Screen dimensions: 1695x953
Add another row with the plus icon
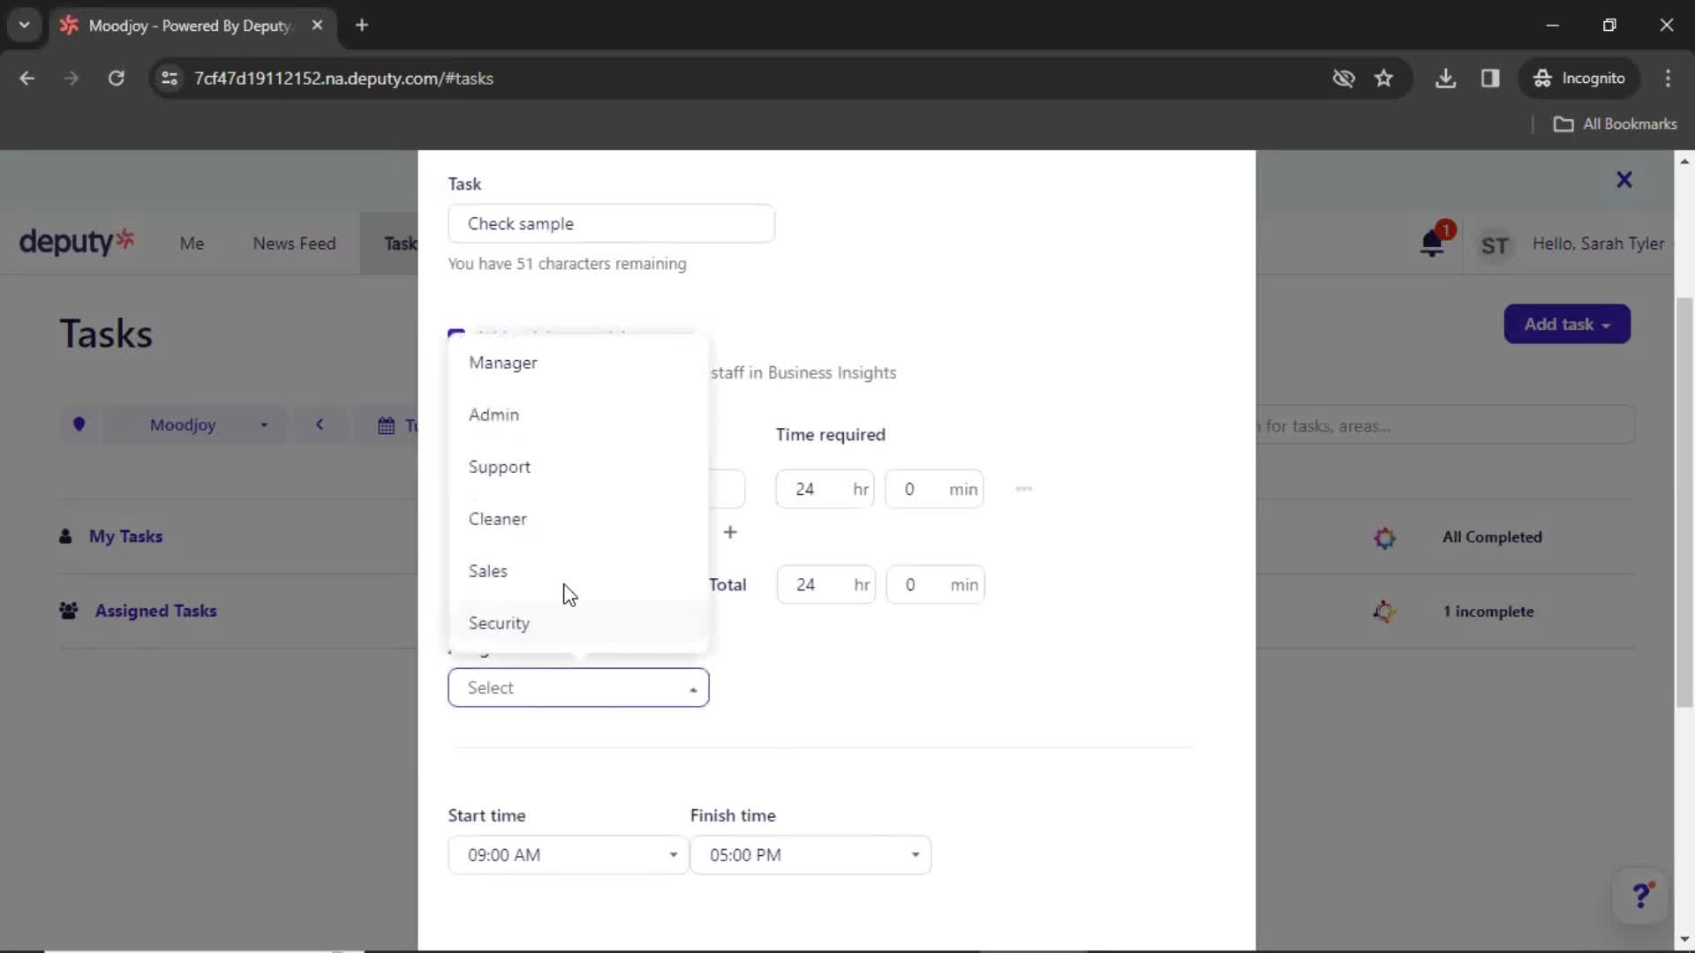(730, 532)
